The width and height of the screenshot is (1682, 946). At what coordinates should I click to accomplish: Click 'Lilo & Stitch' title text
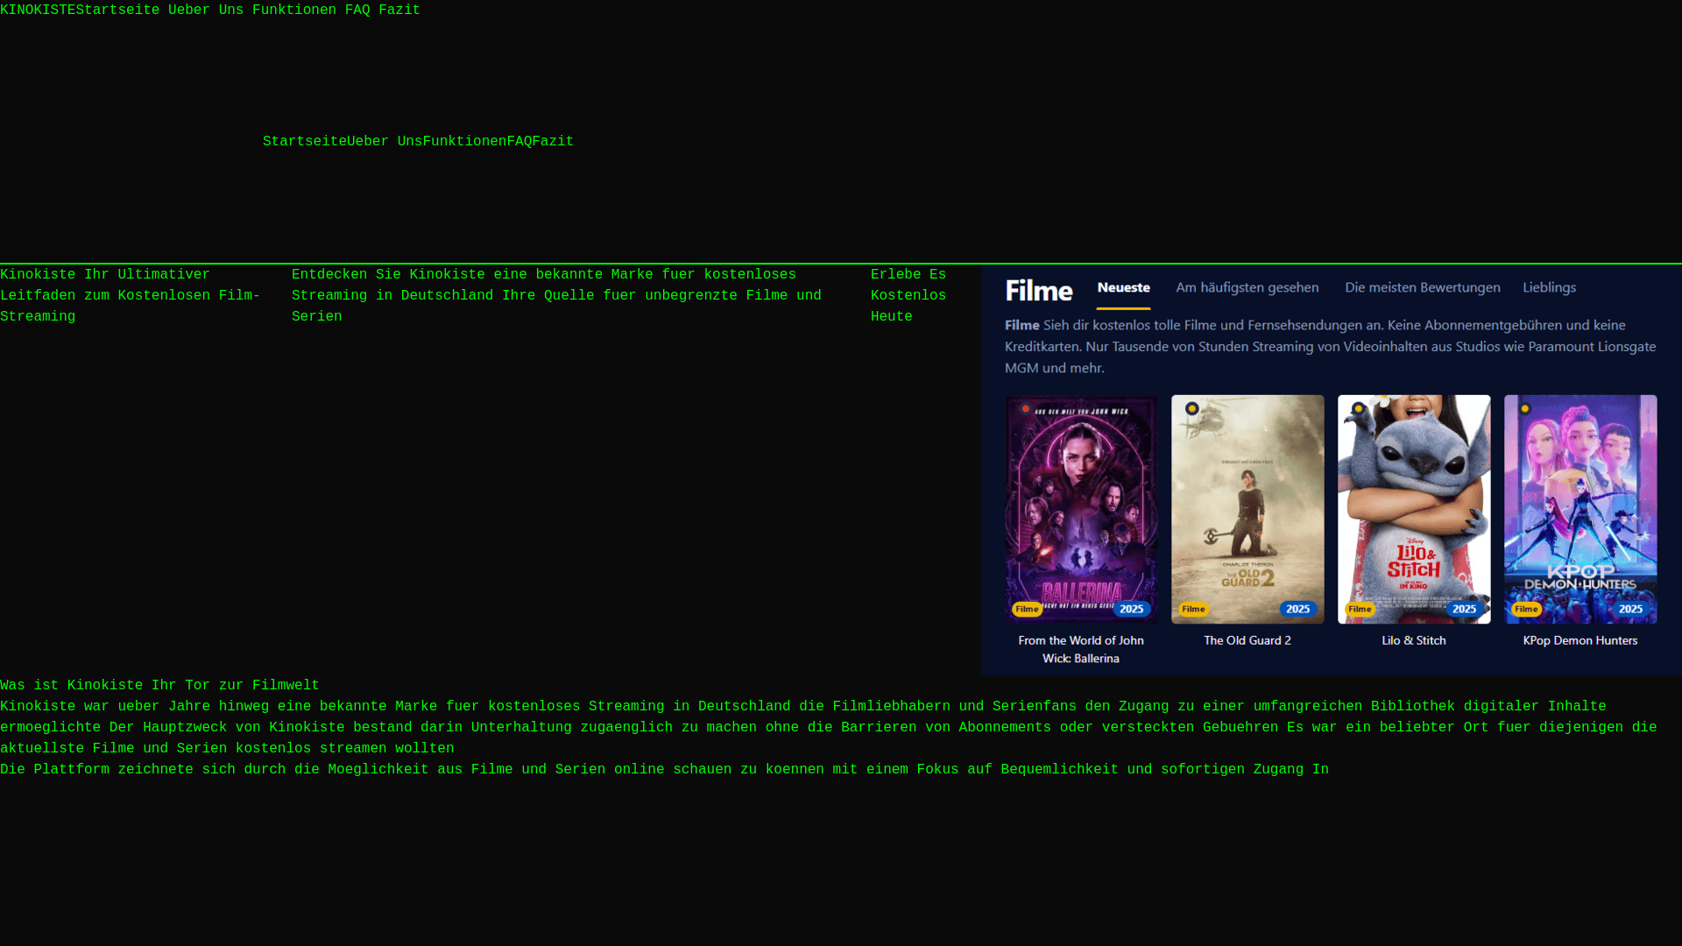click(x=1414, y=641)
